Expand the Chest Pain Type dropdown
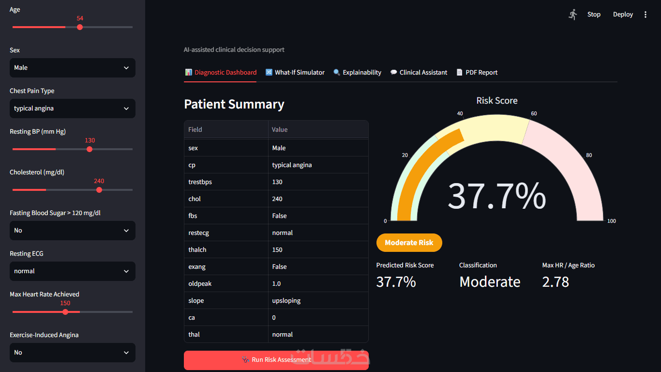This screenshot has height=372, width=661. [73, 108]
